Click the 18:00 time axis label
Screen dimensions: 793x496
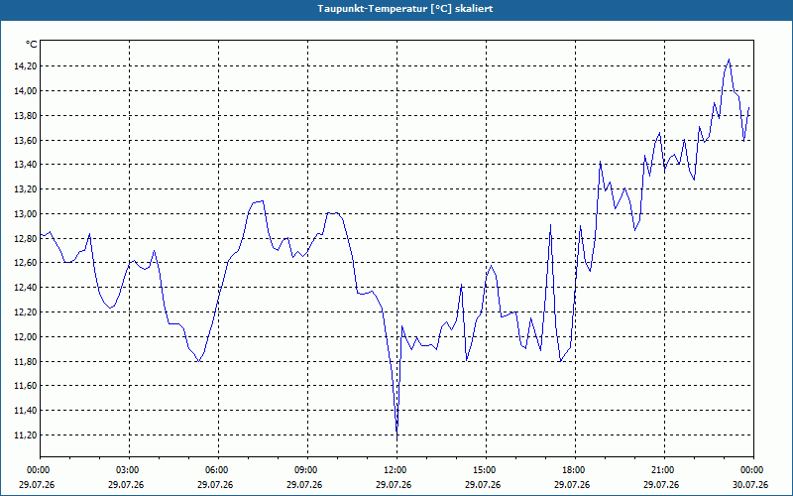point(576,470)
